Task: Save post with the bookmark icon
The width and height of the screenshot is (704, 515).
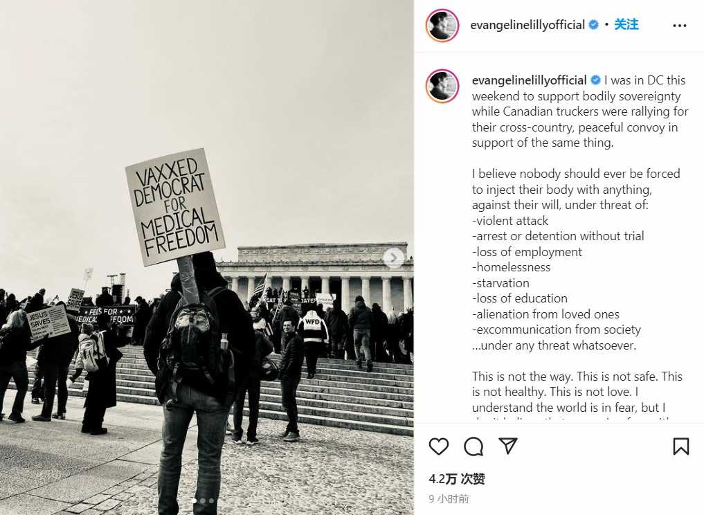Action: click(x=680, y=446)
